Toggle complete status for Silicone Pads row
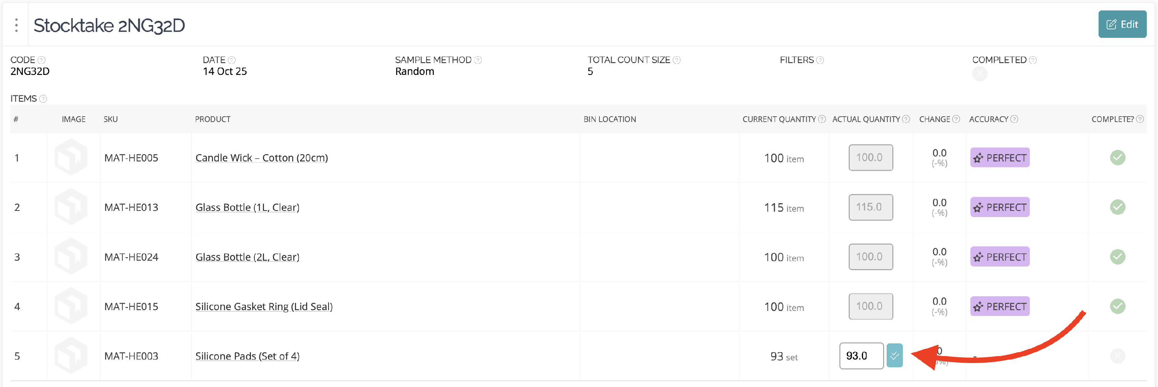The height and width of the screenshot is (387, 1158). [1117, 356]
